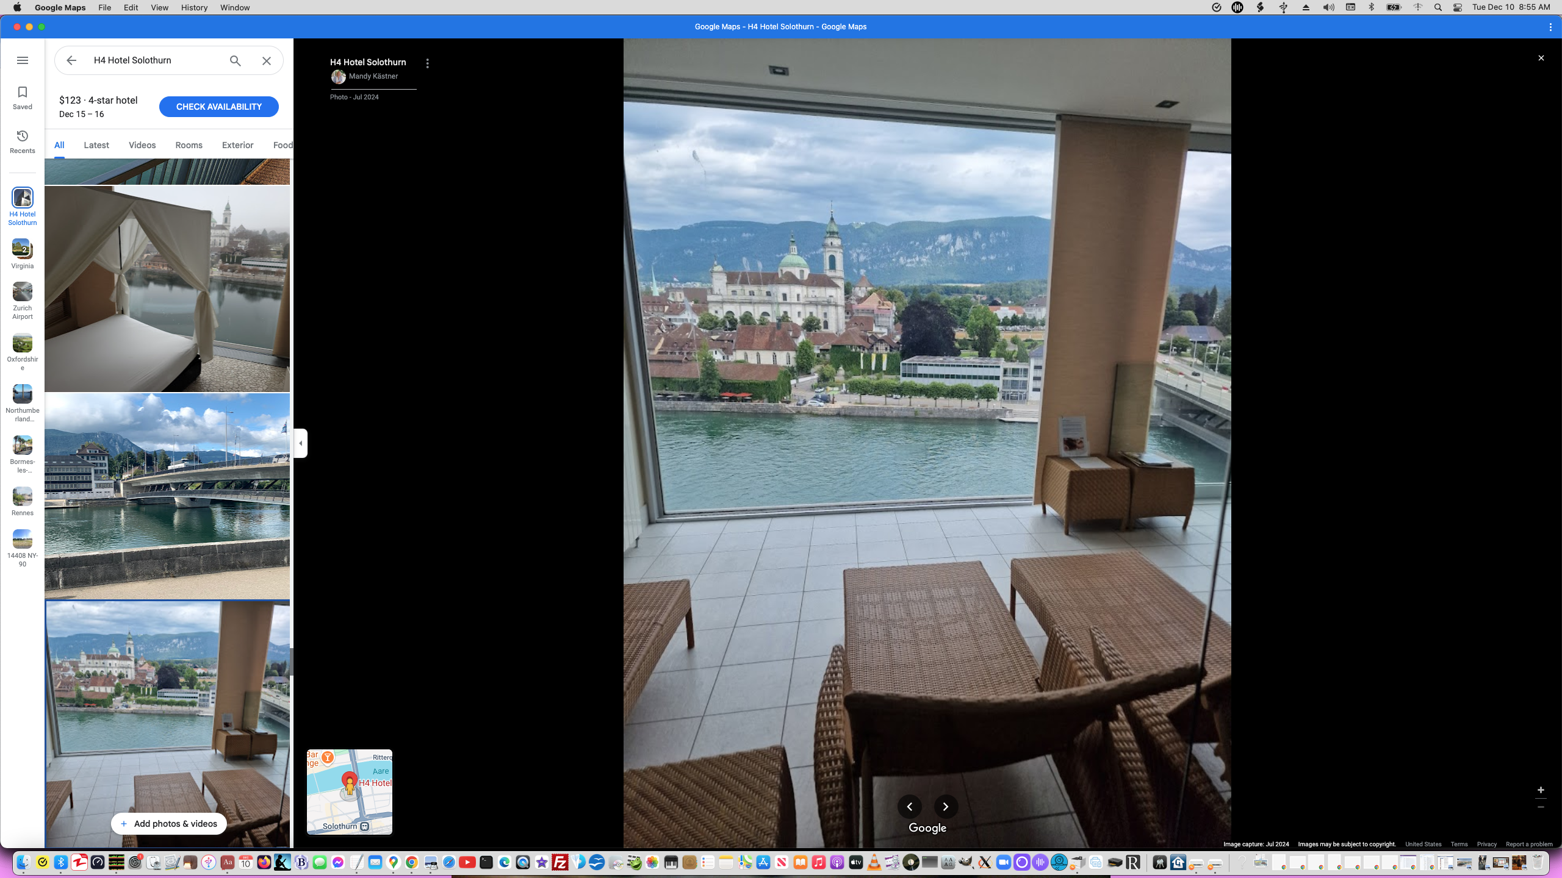
Task: Collapse the side panel
Action: click(300, 443)
